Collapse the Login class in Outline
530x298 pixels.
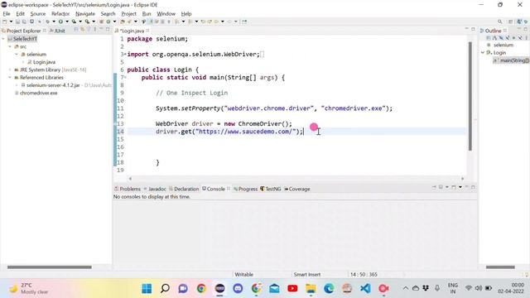pos(483,53)
